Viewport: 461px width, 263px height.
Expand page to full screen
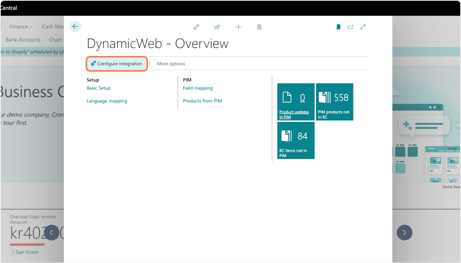click(x=363, y=27)
